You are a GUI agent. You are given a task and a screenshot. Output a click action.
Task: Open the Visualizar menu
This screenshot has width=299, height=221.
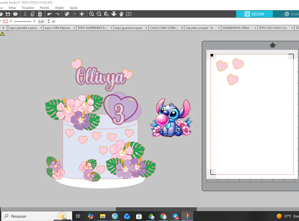pyautogui.click(x=28, y=8)
